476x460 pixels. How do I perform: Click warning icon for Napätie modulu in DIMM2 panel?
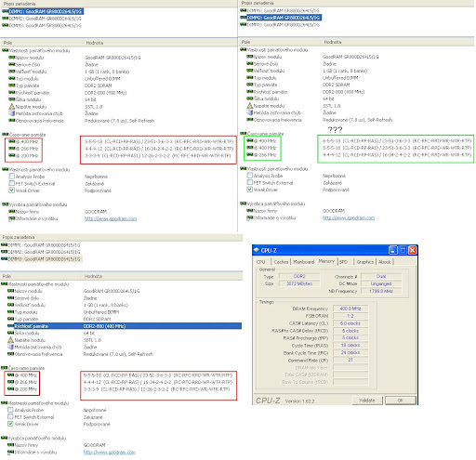(250, 106)
